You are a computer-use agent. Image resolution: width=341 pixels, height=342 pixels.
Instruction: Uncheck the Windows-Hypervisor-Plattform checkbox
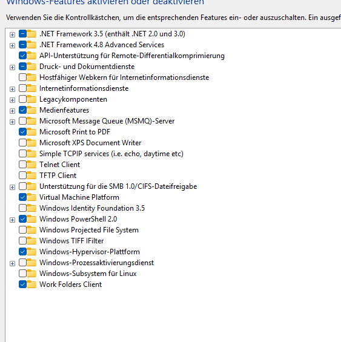tap(22, 252)
